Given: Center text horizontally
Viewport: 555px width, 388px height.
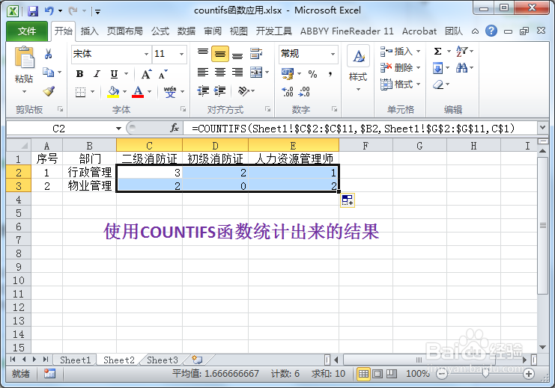Looking at the screenshot, I should pos(219,73).
